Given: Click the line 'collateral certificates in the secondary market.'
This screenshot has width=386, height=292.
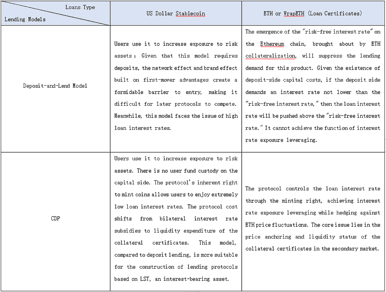Looking at the screenshot, I should tap(312, 249).
